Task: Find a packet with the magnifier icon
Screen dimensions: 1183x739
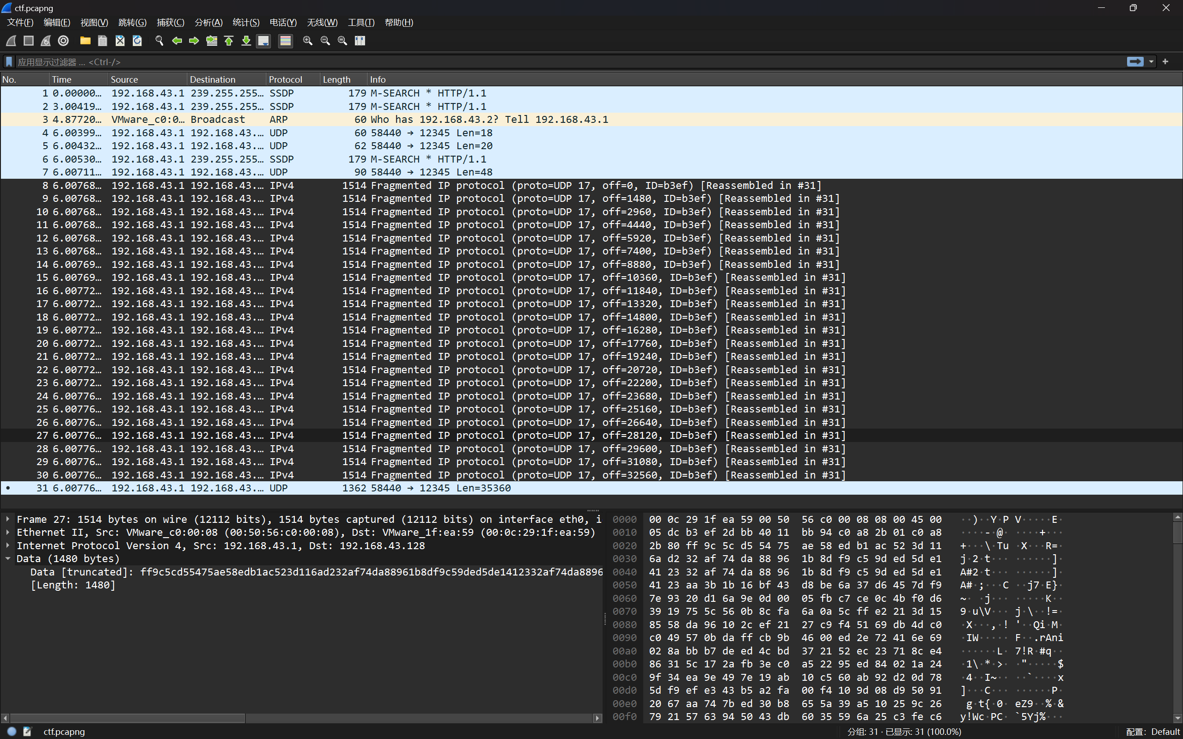Action: click(x=159, y=41)
